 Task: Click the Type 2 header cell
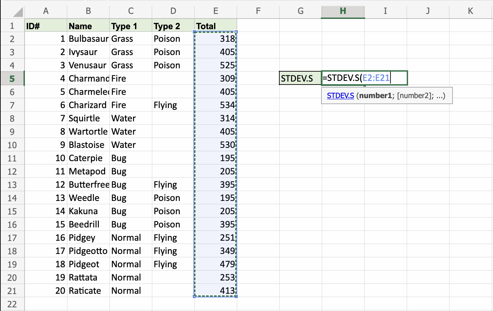(x=173, y=26)
